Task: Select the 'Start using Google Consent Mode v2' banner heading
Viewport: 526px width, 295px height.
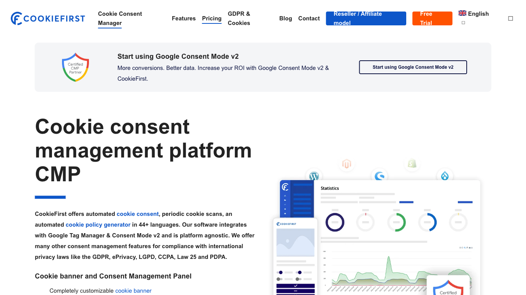Action: (x=178, y=56)
